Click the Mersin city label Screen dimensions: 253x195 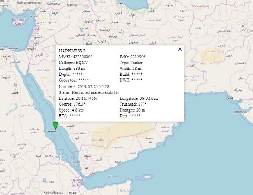click(x=28, y=11)
